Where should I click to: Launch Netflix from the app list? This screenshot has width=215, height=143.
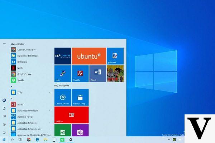[x=30, y=68]
